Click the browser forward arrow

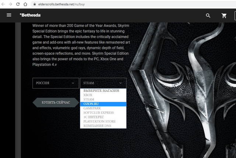[10, 4]
